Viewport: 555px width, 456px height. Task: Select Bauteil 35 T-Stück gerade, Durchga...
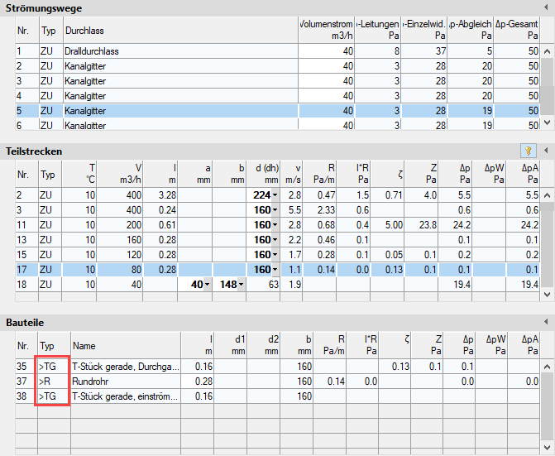(x=126, y=367)
